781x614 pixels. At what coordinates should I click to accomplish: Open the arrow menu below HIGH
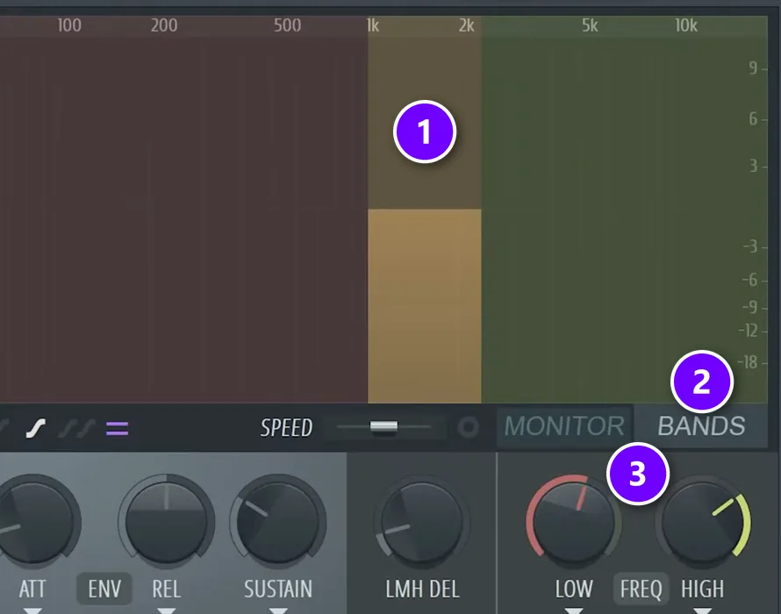(x=702, y=610)
